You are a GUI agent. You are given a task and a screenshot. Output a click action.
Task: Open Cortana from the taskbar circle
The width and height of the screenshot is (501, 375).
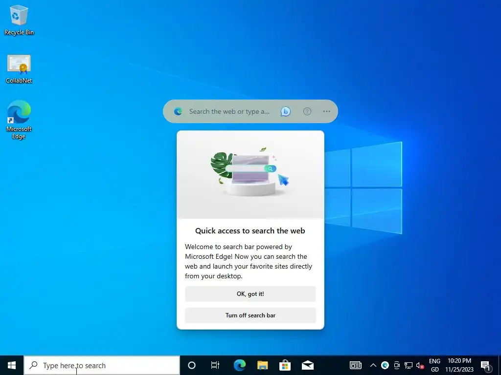[192, 365]
